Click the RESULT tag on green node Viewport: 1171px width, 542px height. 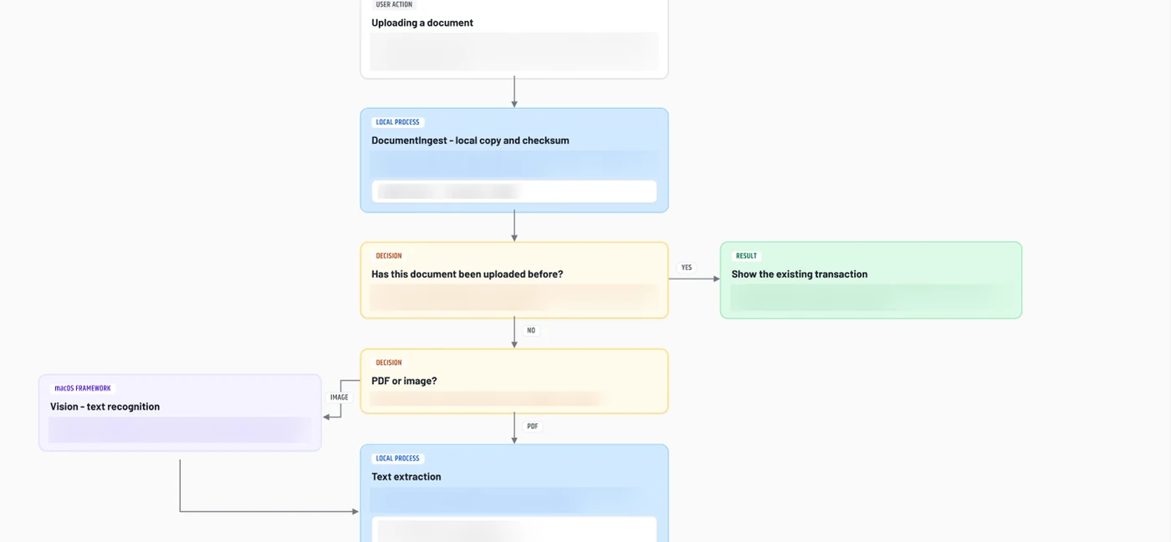click(746, 256)
